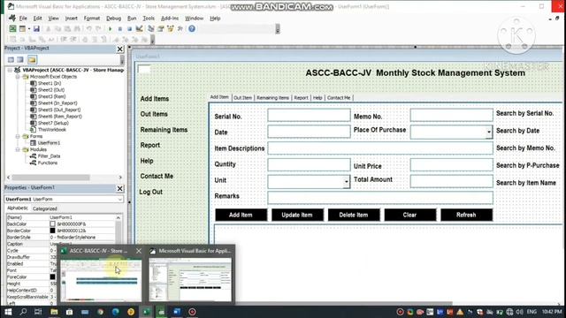The width and height of the screenshot is (566, 318).
Task: Select the Functions module
Action: tap(47, 163)
